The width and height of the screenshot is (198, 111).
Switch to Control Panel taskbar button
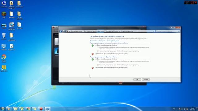tap(47, 109)
